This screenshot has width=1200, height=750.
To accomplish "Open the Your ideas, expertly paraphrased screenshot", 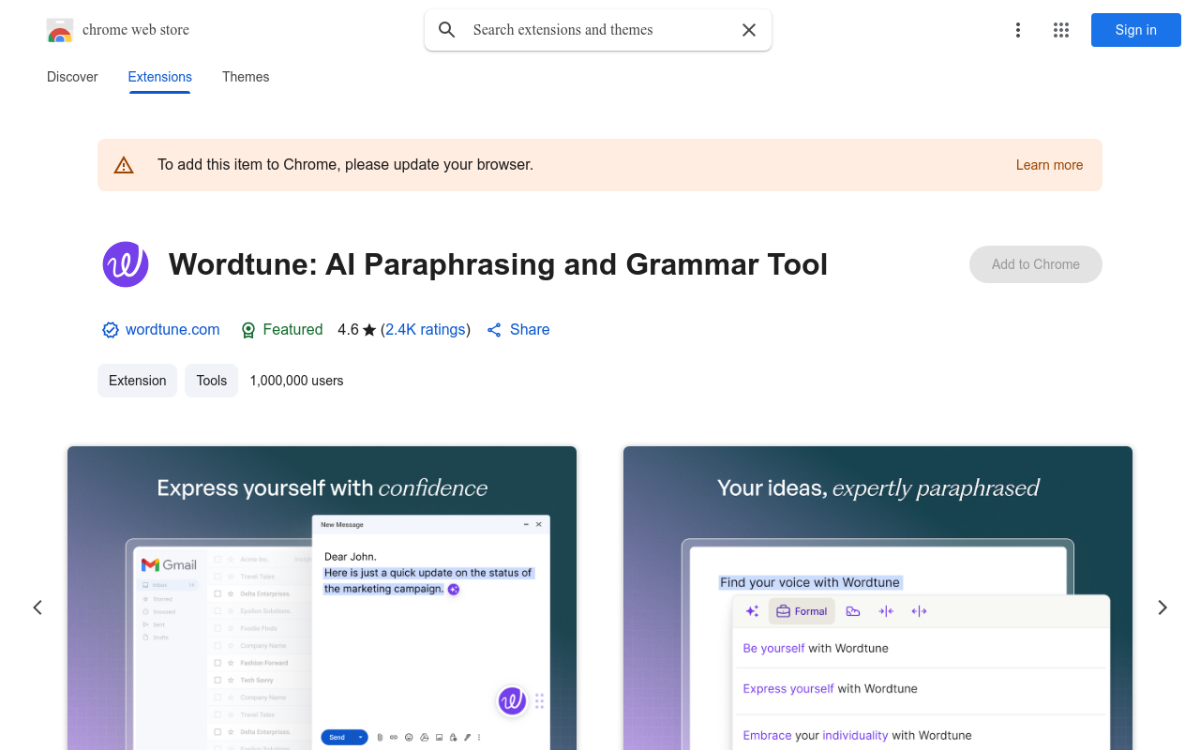I will (x=877, y=598).
